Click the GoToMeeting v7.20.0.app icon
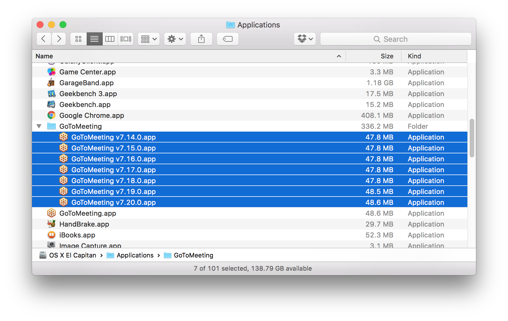508x321 pixels. pyautogui.click(x=64, y=202)
